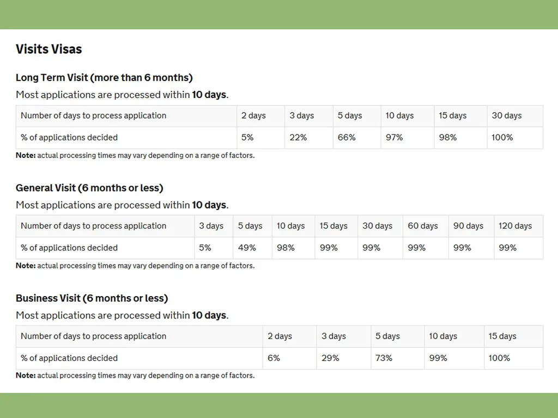
Task: Click the General Visit (6 months or less) heading
Action: tap(89, 188)
